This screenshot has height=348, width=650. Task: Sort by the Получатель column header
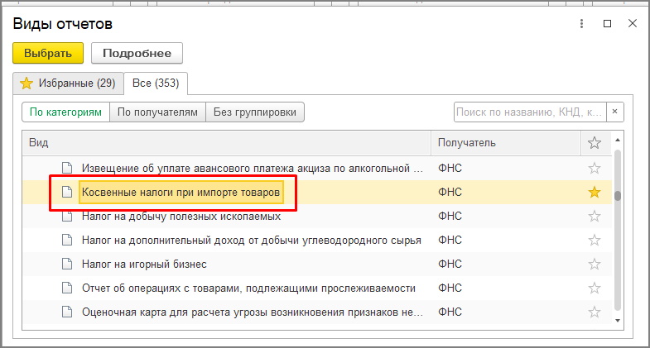pyautogui.click(x=506, y=143)
